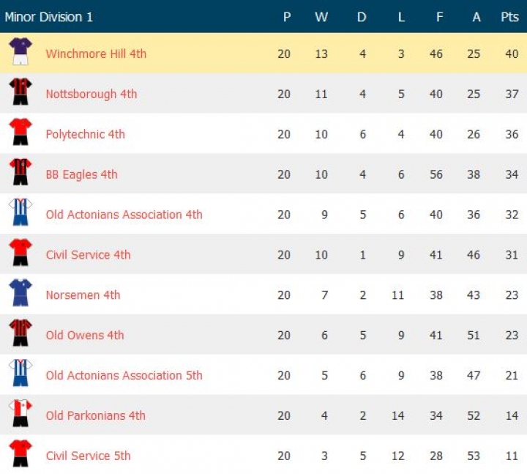This screenshot has height=474, width=527.
Task: Click the W column header
Action: 321,17
